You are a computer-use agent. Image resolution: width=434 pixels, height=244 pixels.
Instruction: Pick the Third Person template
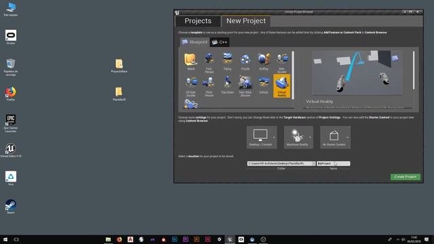[x=209, y=86]
